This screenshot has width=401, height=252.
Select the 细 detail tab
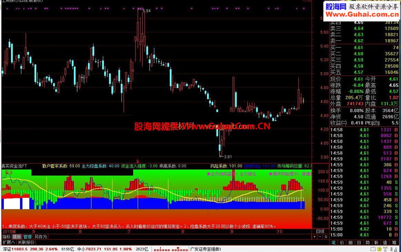click(x=351, y=243)
